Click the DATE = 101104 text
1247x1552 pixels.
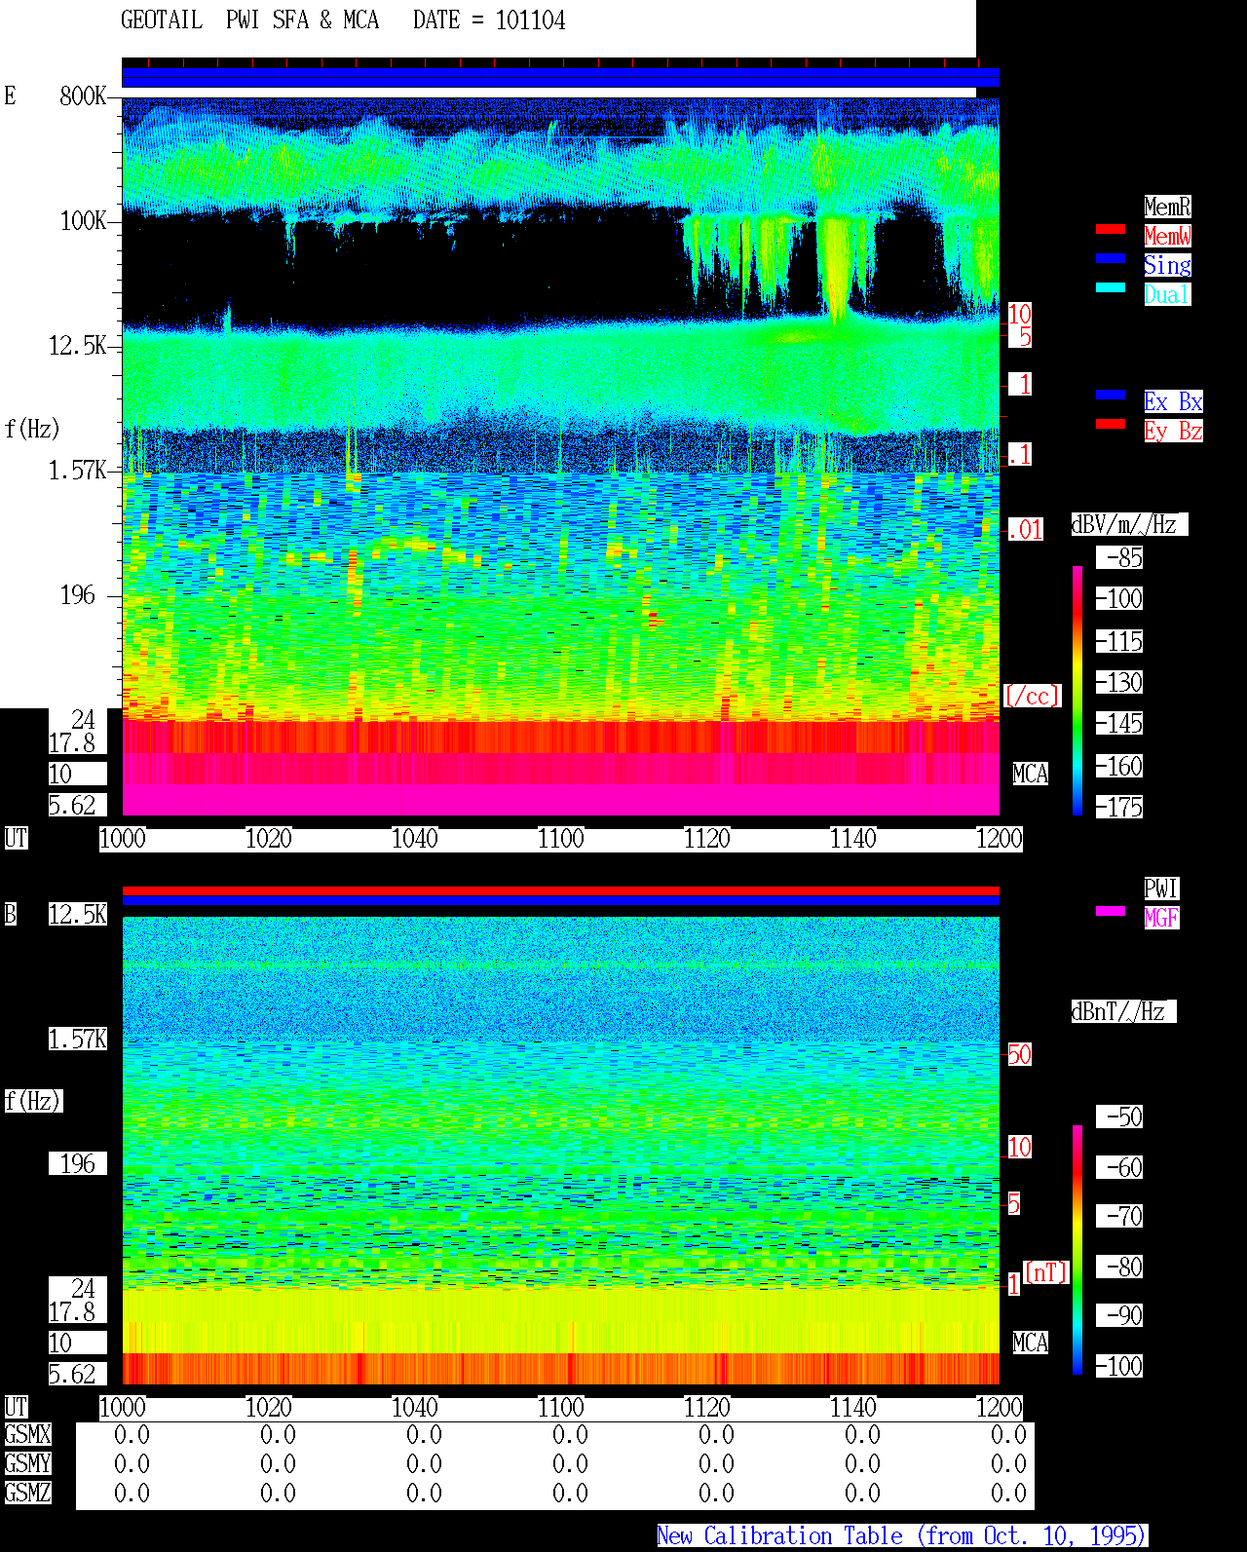click(489, 20)
